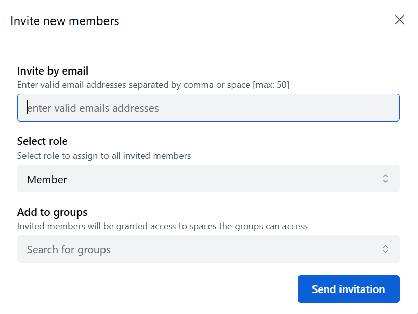
Task: Click the 'Invite new members' dialog title
Action: point(65,21)
